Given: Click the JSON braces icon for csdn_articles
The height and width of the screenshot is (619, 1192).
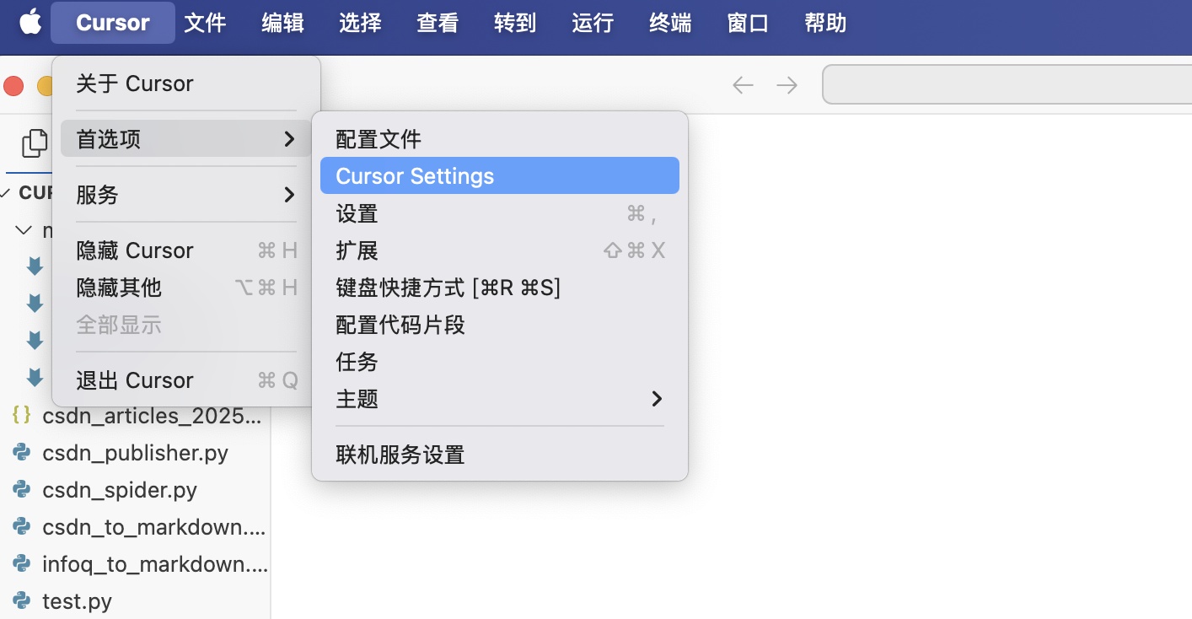Looking at the screenshot, I should pos(22,416).
